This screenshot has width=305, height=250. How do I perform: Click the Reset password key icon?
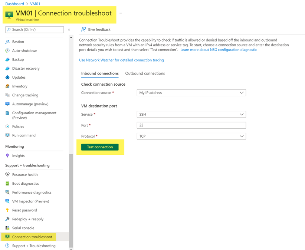(7, 210)
